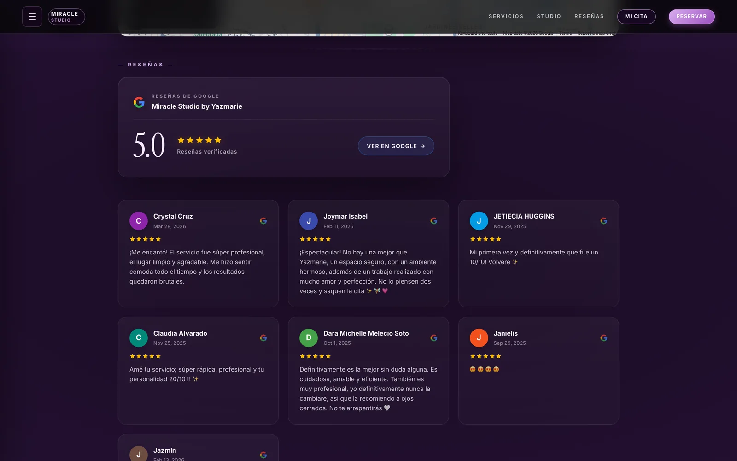Select the name "Janielis"
Viewport: 737px width, 461px height.
(506, 333)
